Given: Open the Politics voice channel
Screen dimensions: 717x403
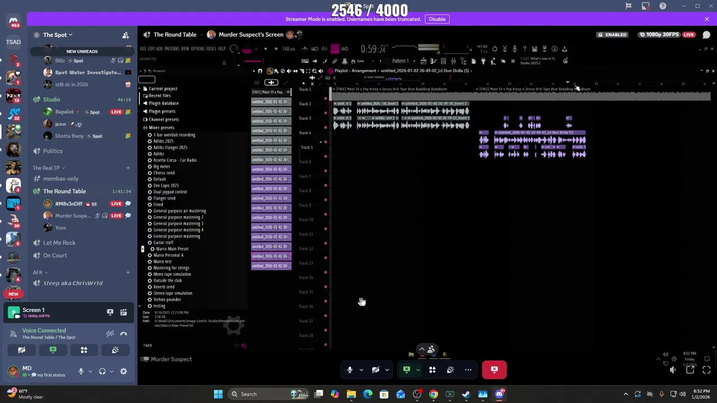Looking at the screenshot, I should point(53,151).
